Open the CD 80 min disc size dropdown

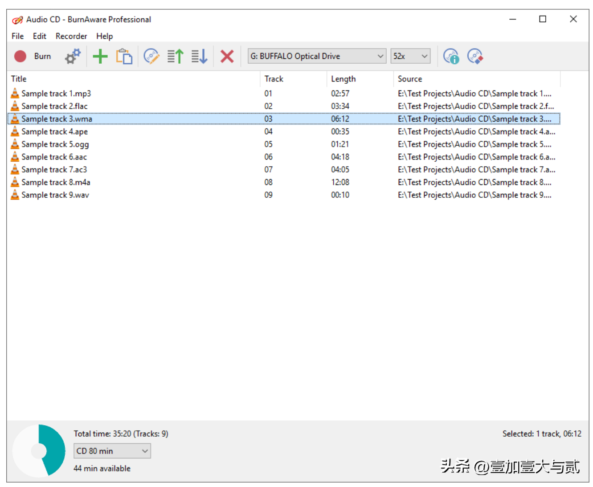(x=112, y=451)
